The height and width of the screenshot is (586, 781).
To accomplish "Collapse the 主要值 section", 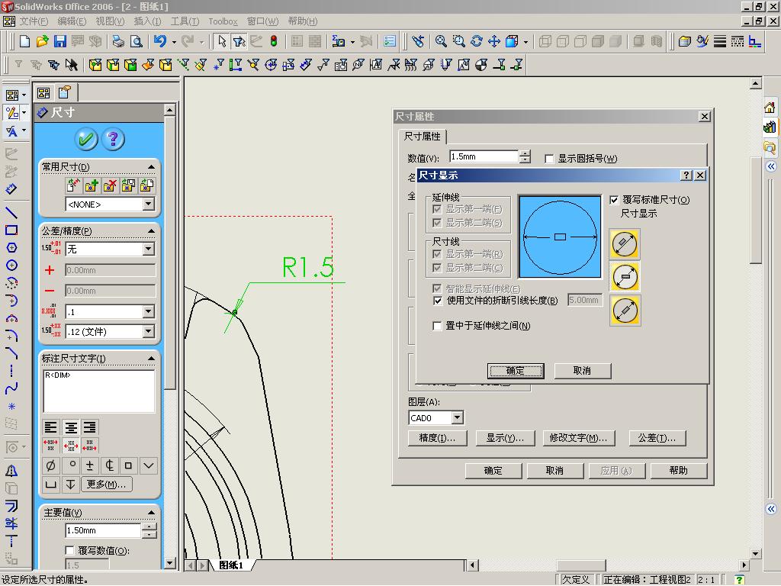I will 152,512.
